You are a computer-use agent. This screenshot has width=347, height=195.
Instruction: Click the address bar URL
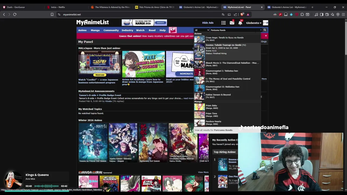pyautogui.click(x=72, y=14)
